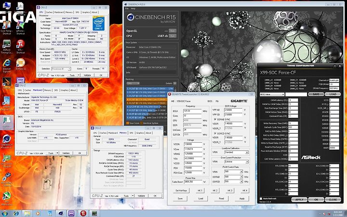Click the Windows Start orb
This screenshot has width=347, height=217.
pos(5,214)
